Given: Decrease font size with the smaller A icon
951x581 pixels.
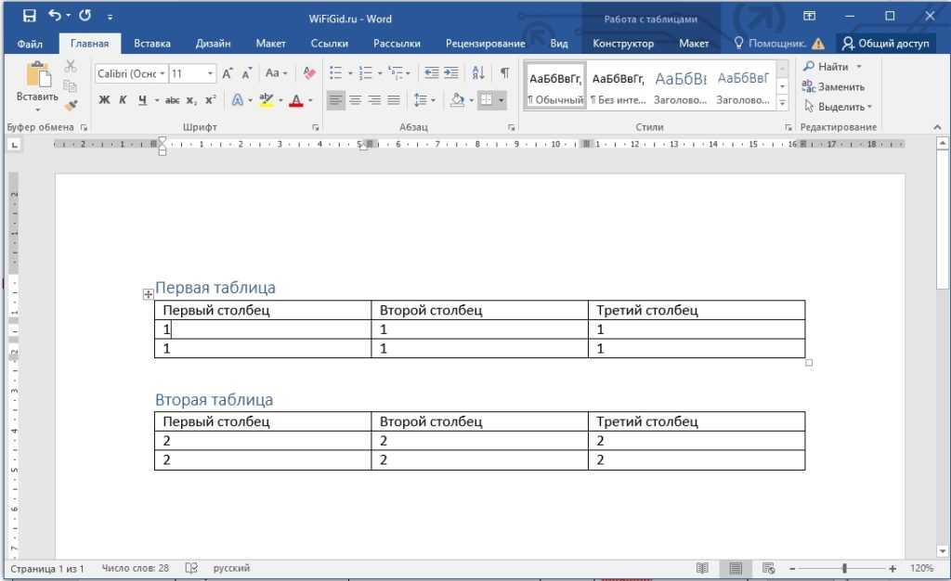Looking at the screenshot, I should (246, 73).
